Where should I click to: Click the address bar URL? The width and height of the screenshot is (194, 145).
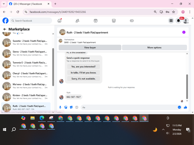click(58, 12)
